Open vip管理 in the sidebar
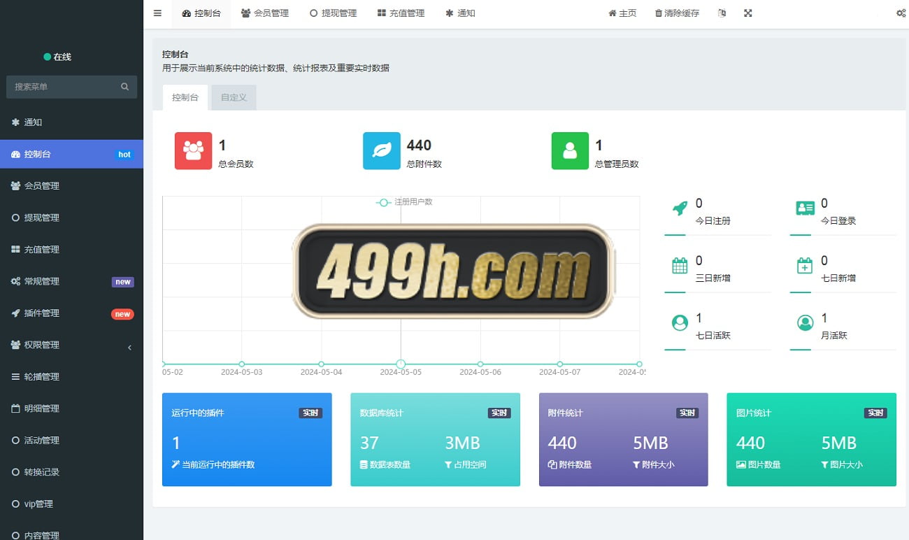 (71, 504)
